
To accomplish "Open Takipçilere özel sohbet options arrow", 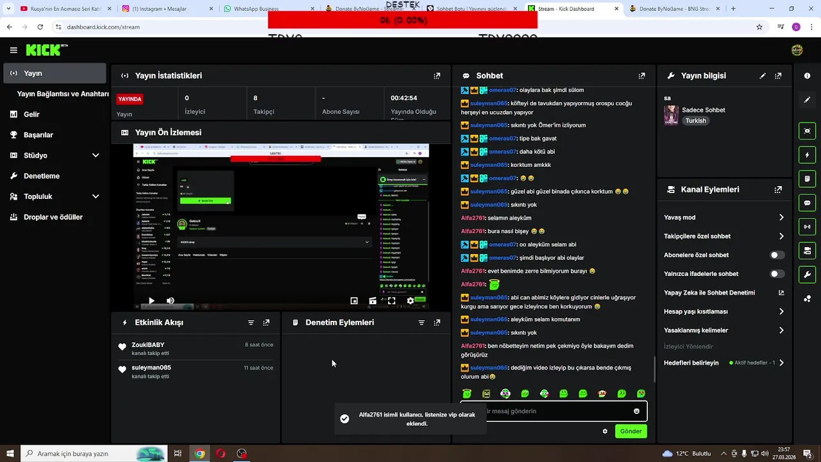I will point(781,236).
